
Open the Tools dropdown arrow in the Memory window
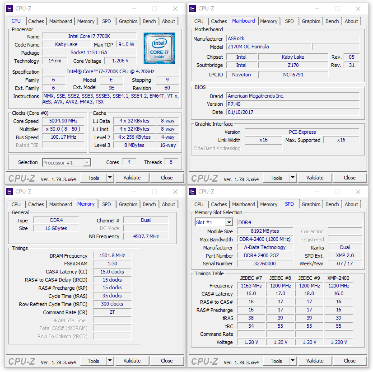[110, 360]
